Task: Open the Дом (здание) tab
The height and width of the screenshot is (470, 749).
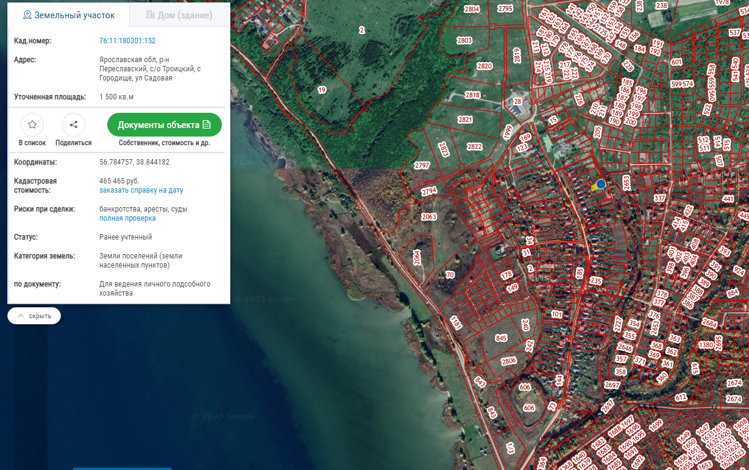Action: [x=179, y=15]
